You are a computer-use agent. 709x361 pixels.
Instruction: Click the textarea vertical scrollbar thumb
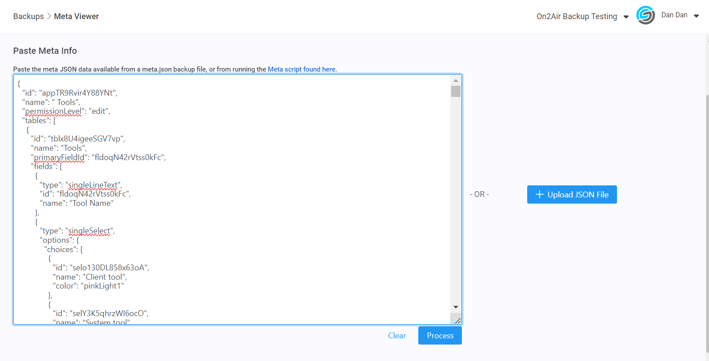click(456, 92)
